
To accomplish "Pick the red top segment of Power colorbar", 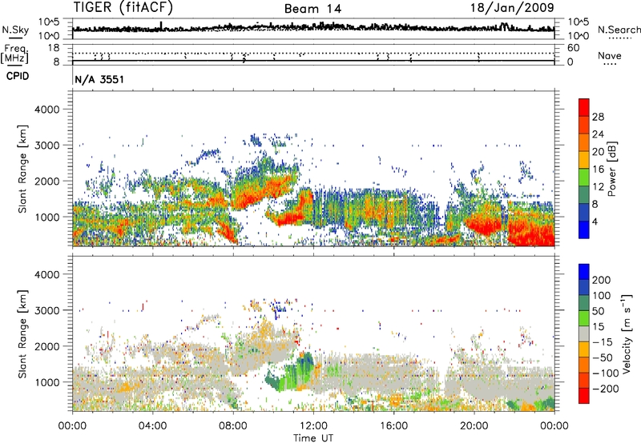I will click(x=584, y=107).
